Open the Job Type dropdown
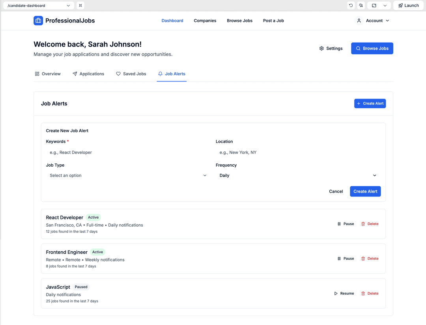This screenshot has height=325, width=426. pyautogui.click(x=128, y=176)
